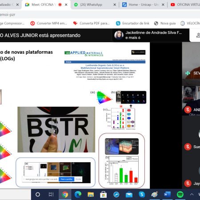The height and width of the screenshot is (200, 200).
Task: Open Skype from taskbar
Action: pyautogui.click(x=142, y=194)
